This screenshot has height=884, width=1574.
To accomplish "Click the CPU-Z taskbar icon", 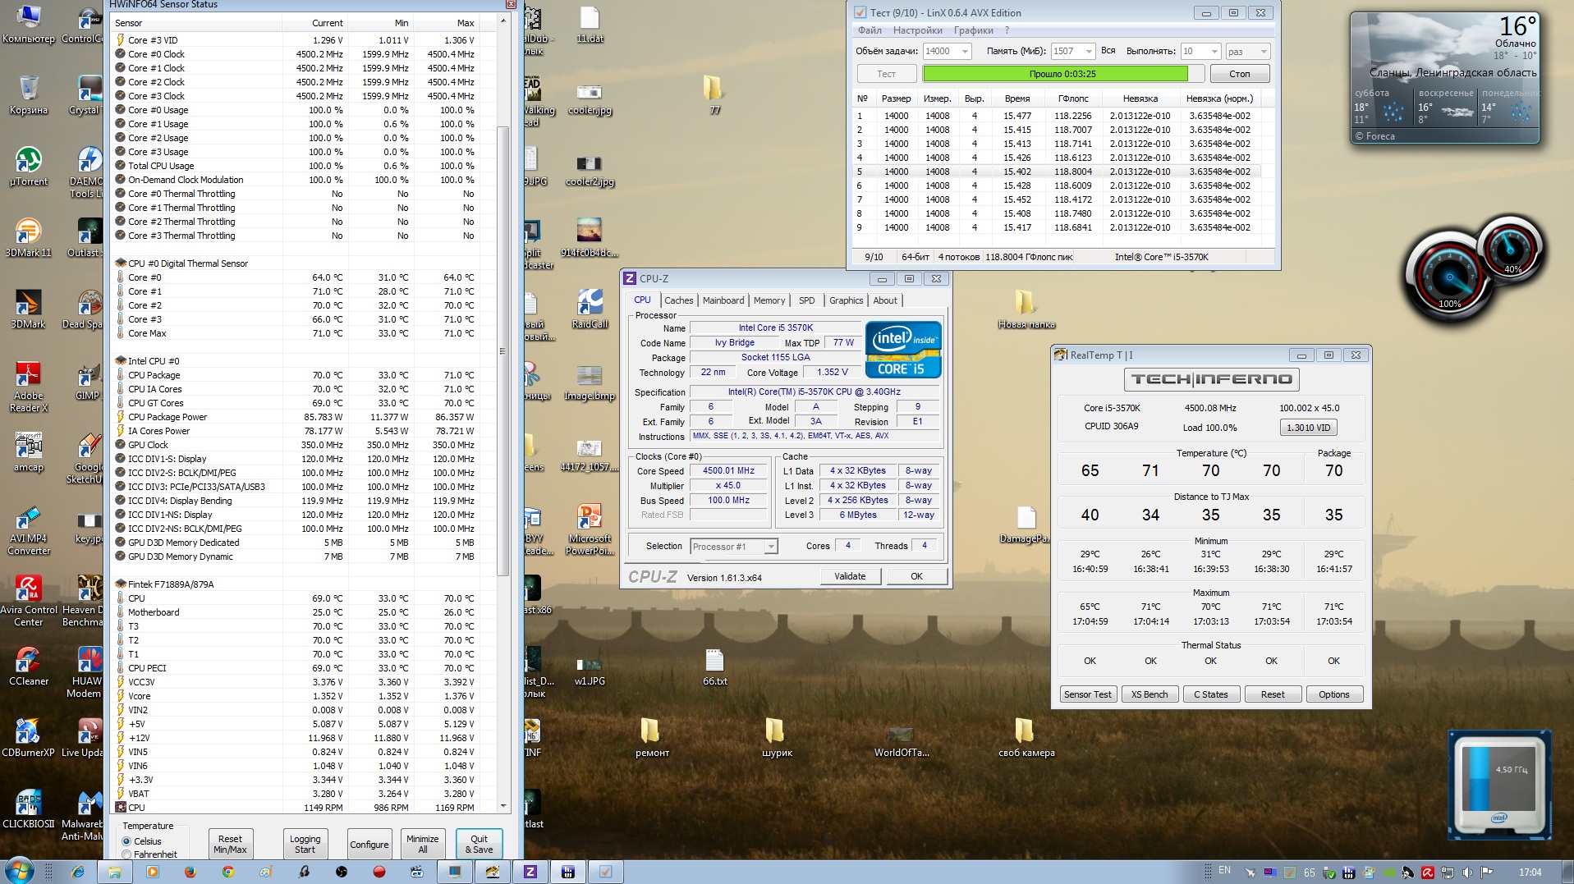I will [x=530, y=872].
